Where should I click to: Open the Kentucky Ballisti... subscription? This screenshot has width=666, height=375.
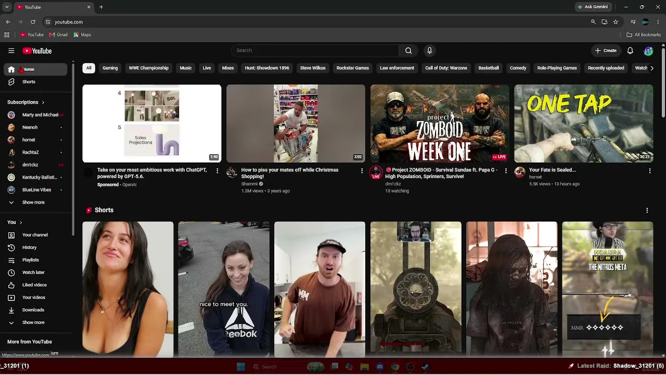pyautogui.click(x=36, y=177)
